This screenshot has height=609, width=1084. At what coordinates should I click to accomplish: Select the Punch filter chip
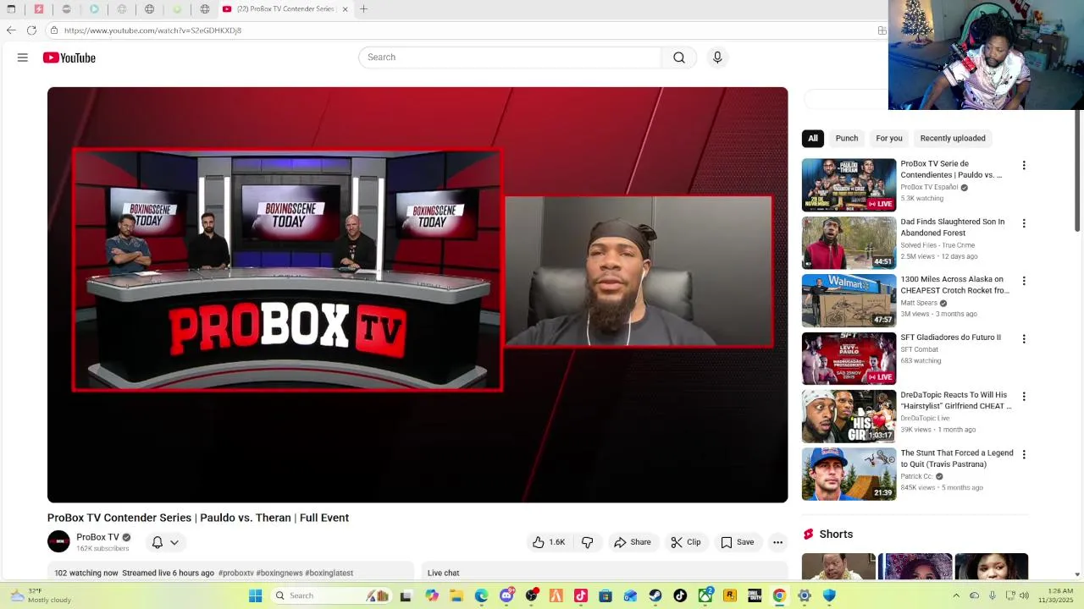click(x=847, y=138)
